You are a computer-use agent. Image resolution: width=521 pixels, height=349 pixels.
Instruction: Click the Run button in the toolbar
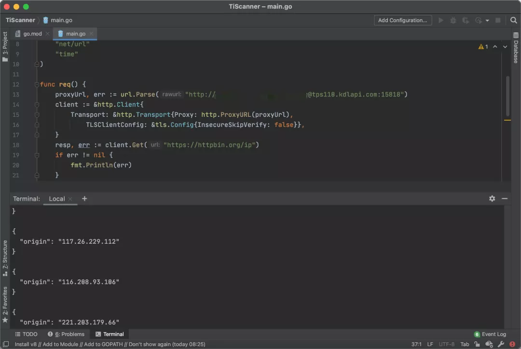(441, 20)
